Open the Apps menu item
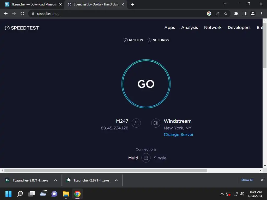Screen dimensions: 267x200 (x=169, y=28)
